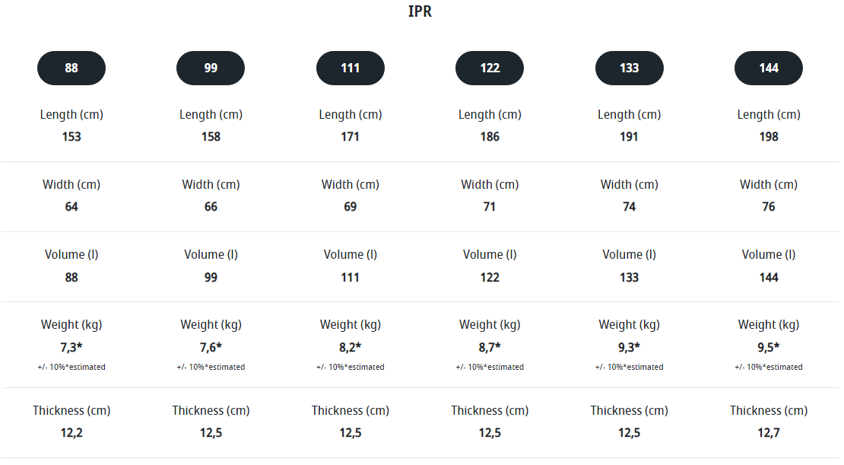Select the 99 size pill button
The width and height of the screenshot is (844, 465).
click(211, 68)
